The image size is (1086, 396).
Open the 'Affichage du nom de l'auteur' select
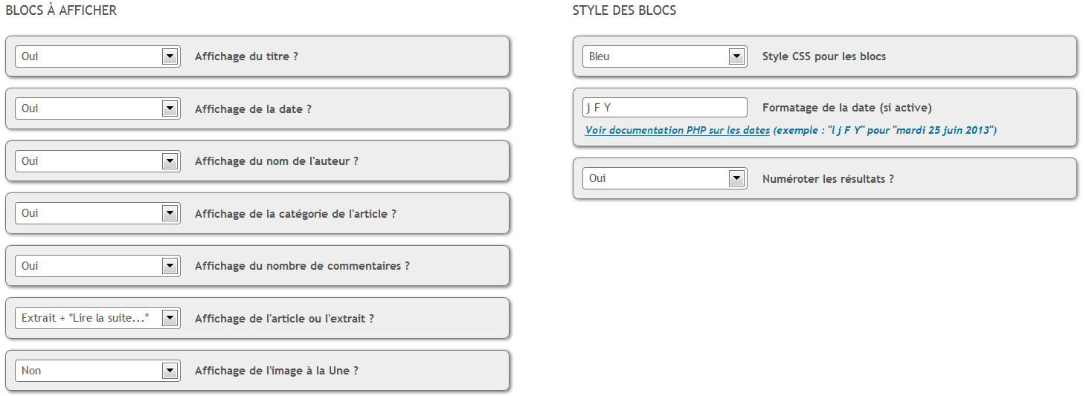pos(97,161)
